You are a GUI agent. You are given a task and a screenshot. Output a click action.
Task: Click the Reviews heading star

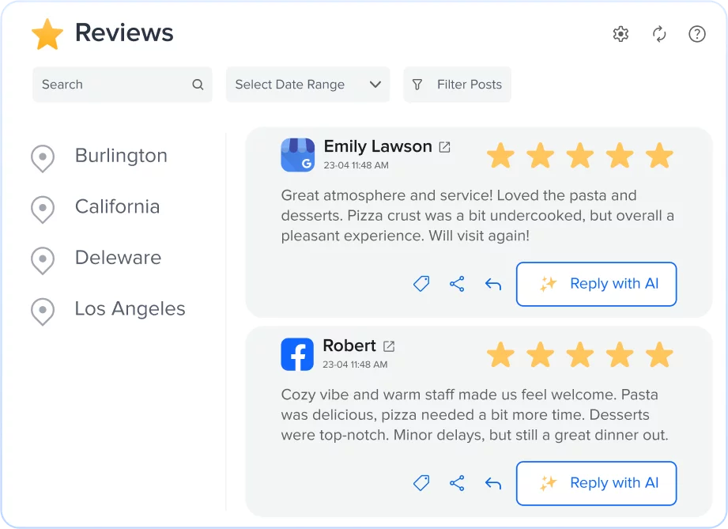[47, 33]
